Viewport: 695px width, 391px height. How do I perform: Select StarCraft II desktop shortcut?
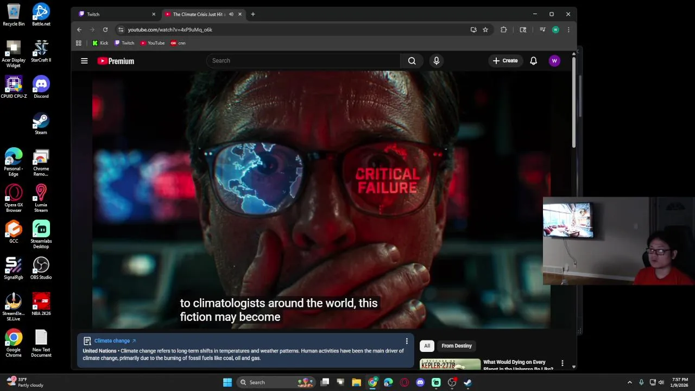tap(41, 51)
